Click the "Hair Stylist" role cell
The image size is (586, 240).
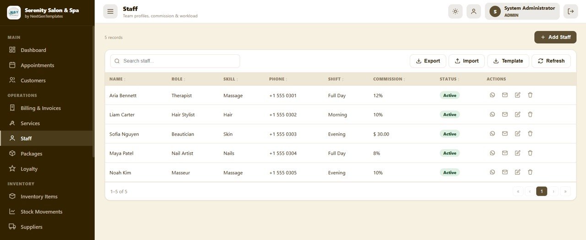tap(183, 115)
